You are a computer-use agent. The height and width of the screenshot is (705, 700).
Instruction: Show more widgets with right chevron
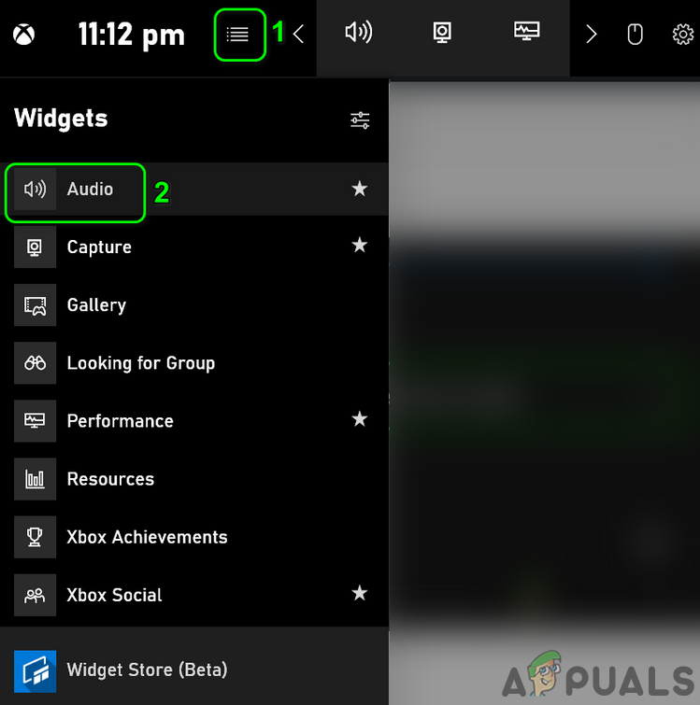(592, 35)
